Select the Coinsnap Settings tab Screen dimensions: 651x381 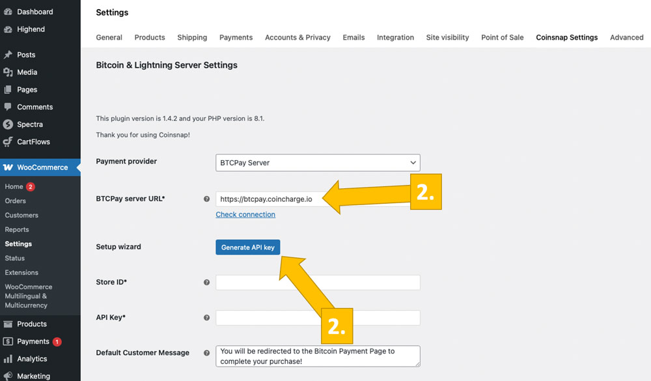tap(566, 37)
